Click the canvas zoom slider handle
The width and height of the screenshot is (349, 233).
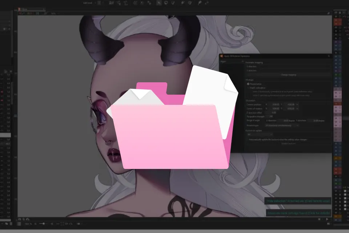pyautogui.click(x=44, y=224)
